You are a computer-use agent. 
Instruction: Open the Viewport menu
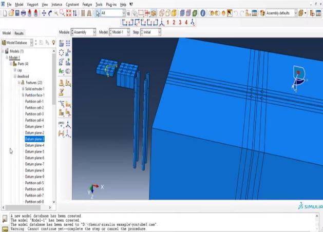[x=32, y=4]
